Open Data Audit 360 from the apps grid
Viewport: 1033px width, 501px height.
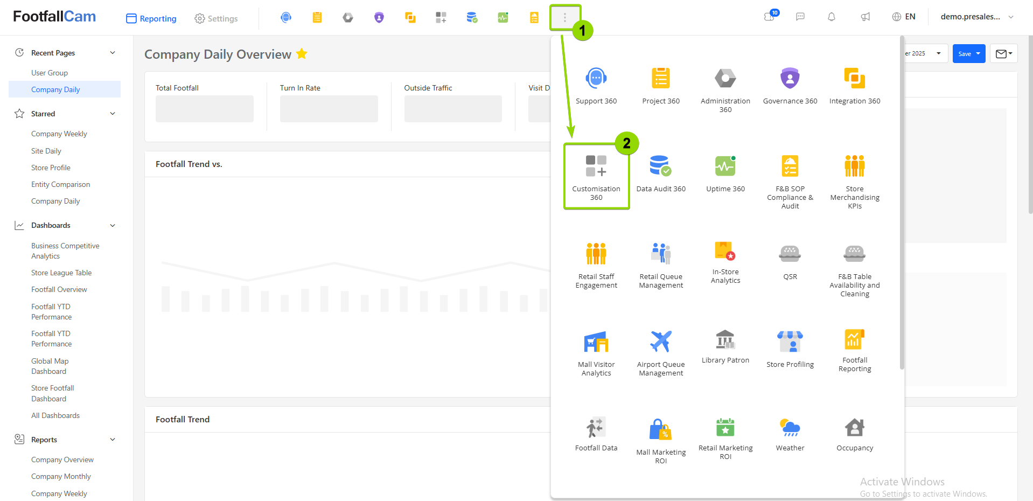(661, 173)
